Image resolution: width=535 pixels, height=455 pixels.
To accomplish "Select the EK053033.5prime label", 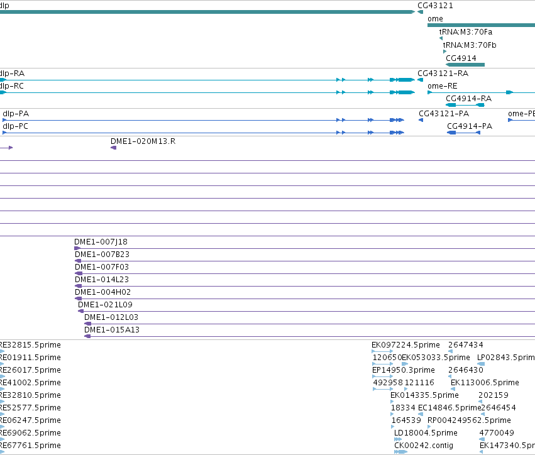I will tap(436, 358).
